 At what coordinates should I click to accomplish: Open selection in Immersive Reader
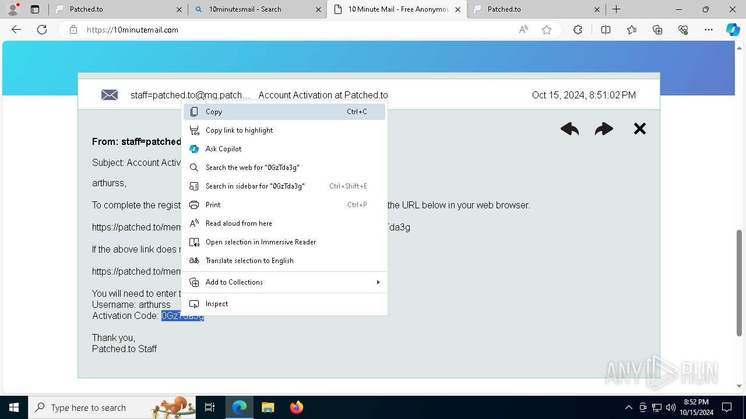pos(284,242)
